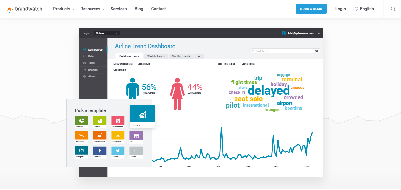Screen dimensions: 401x190
Task: Click 'flight times' in the topic cloud
Action: [x=244, y=82]
